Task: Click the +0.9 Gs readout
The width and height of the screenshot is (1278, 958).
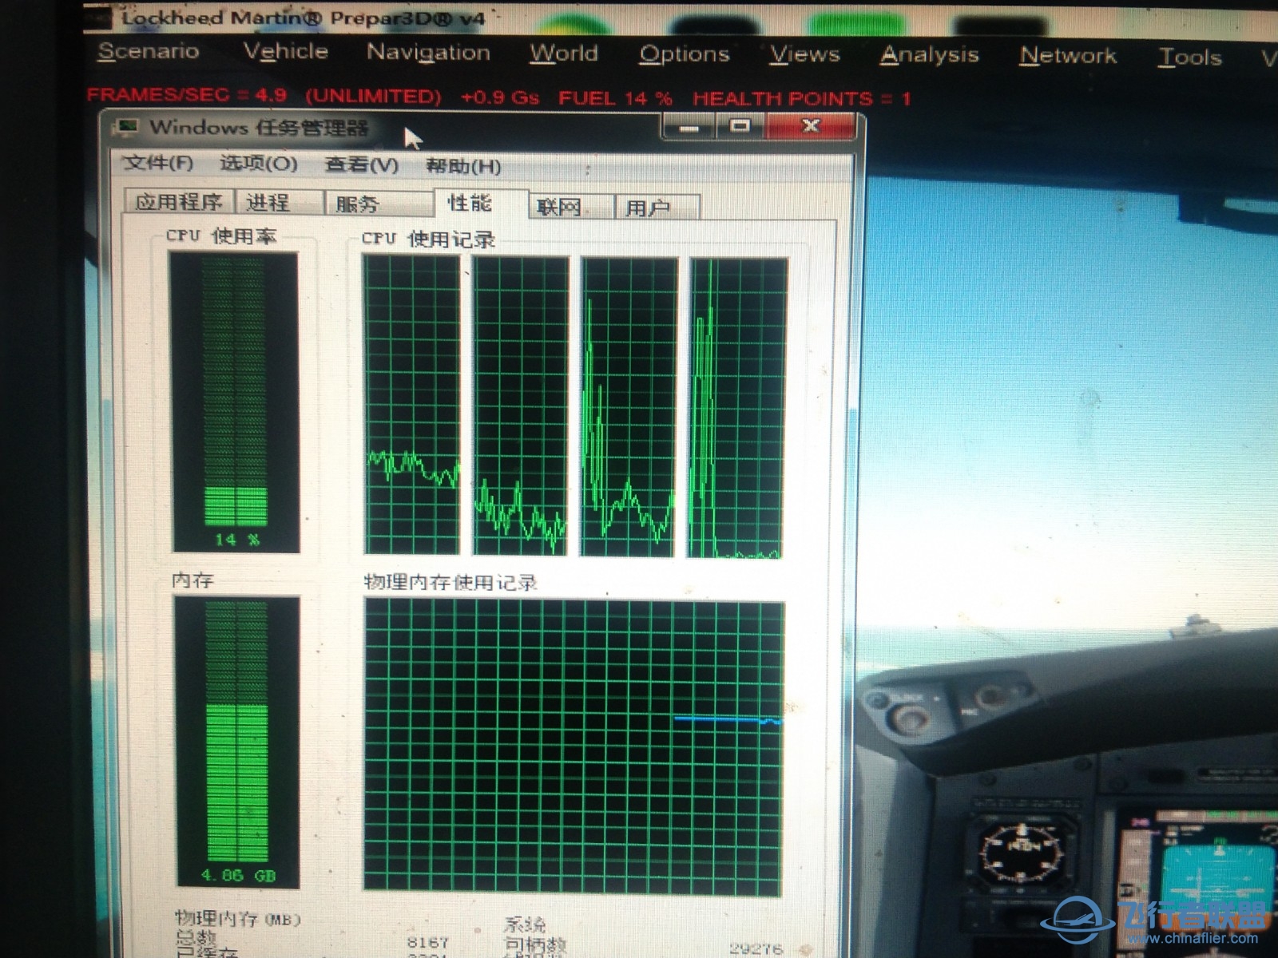Action: (500, 97)
